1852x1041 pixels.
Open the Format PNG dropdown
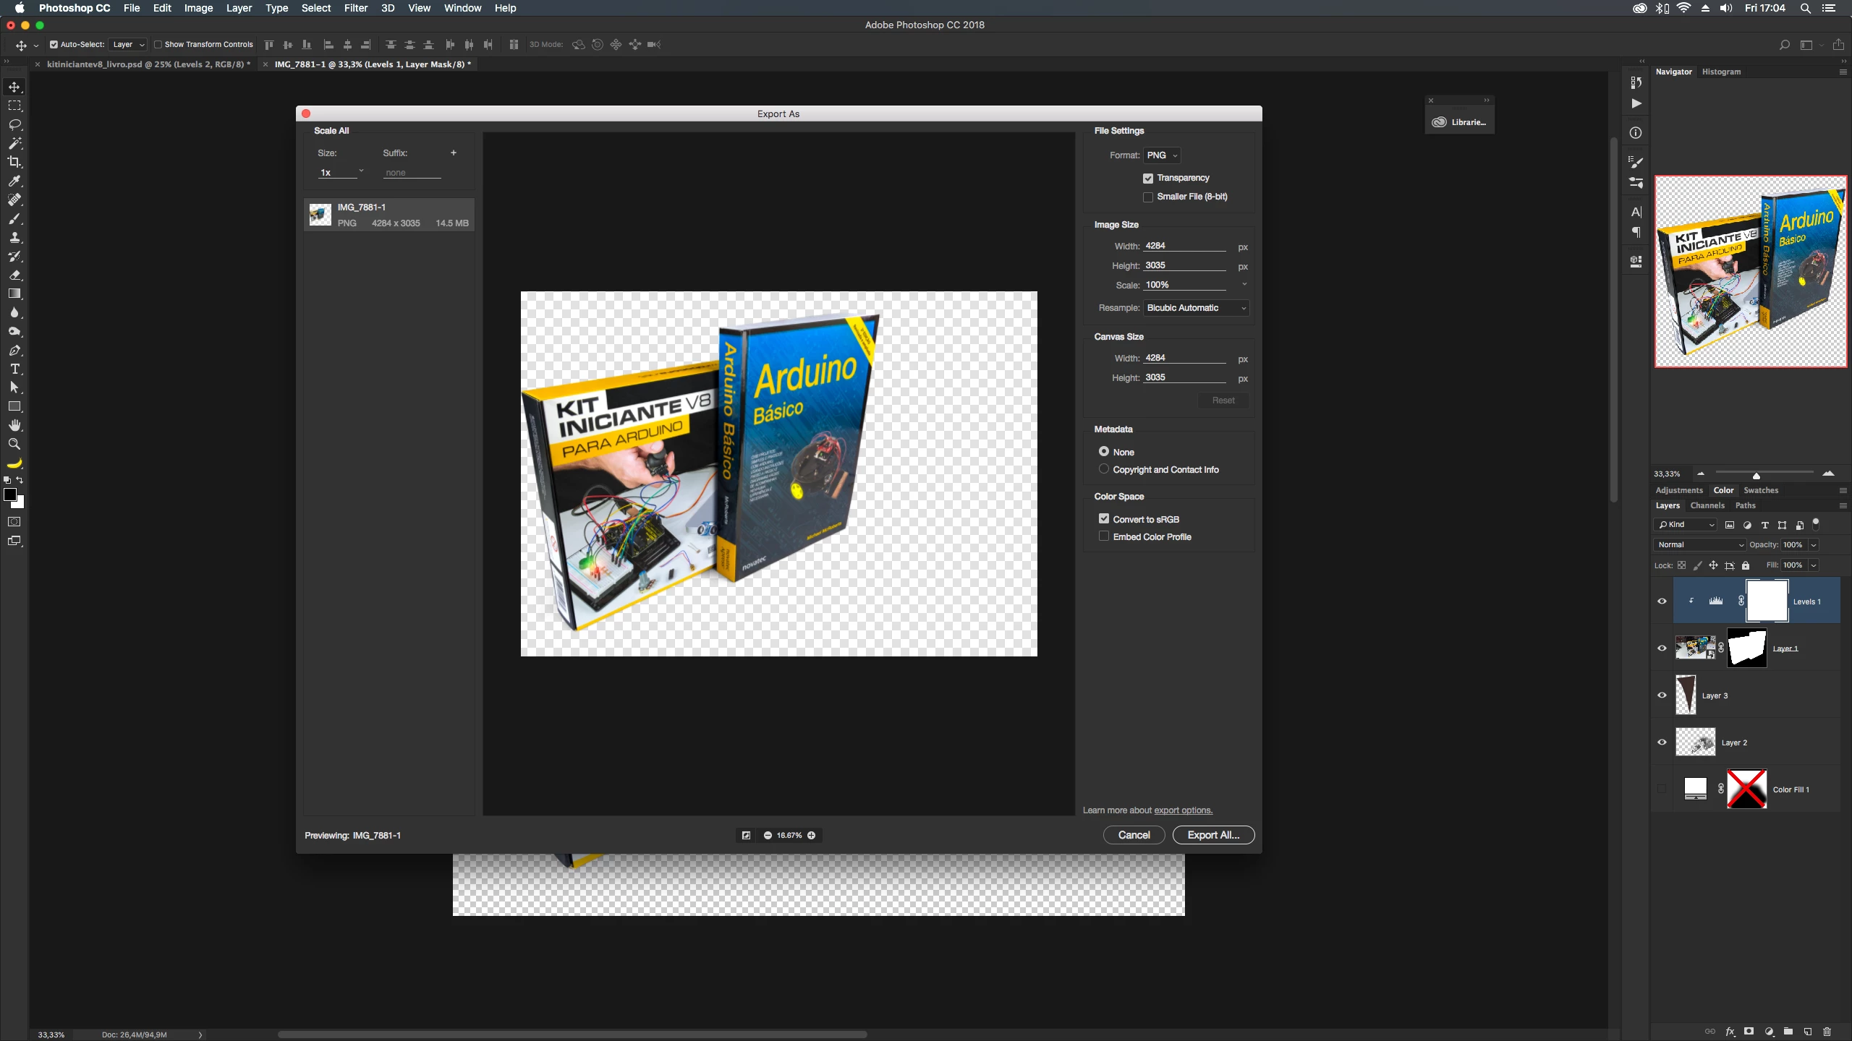(x=1162, y=155)
